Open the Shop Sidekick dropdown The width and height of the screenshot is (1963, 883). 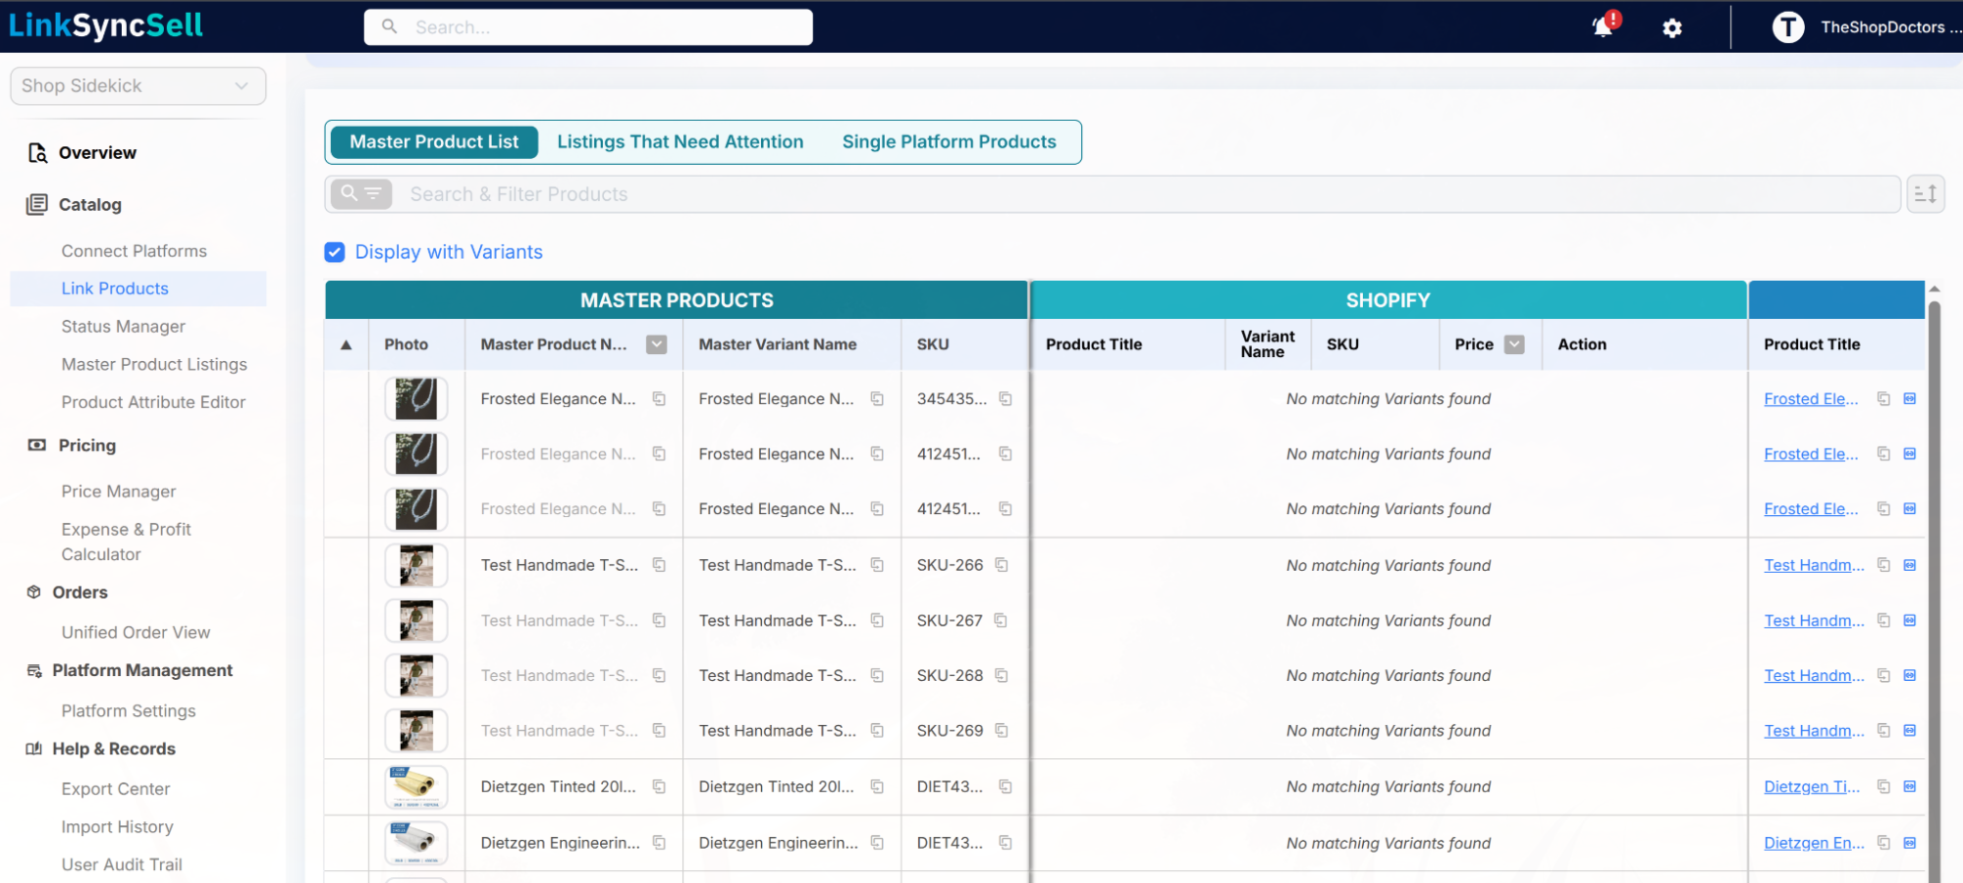pyautogui.click(x=137, y=86)
